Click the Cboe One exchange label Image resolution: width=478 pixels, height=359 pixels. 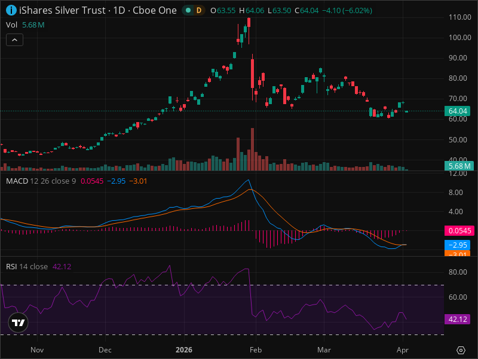coord(155,10)
